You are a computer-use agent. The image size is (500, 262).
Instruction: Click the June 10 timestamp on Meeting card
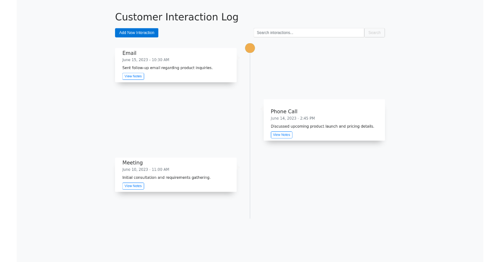click(145, 169)
